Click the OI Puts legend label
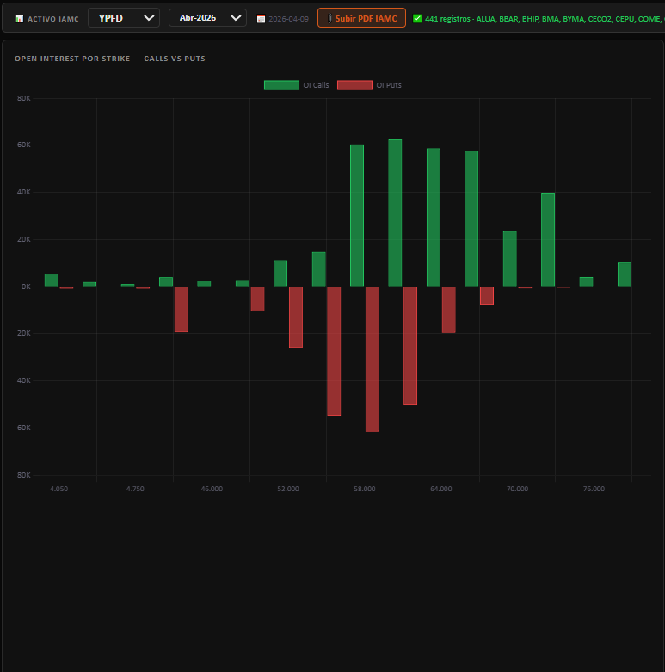This screenshot has width=665, height=672. click(389, 85)
